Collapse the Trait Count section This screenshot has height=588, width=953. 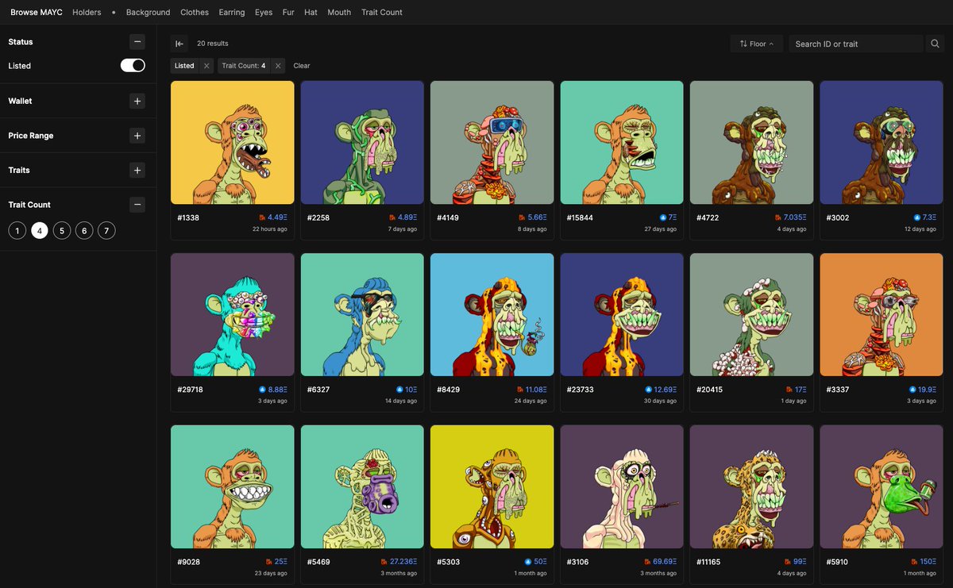tap(137, 205)
